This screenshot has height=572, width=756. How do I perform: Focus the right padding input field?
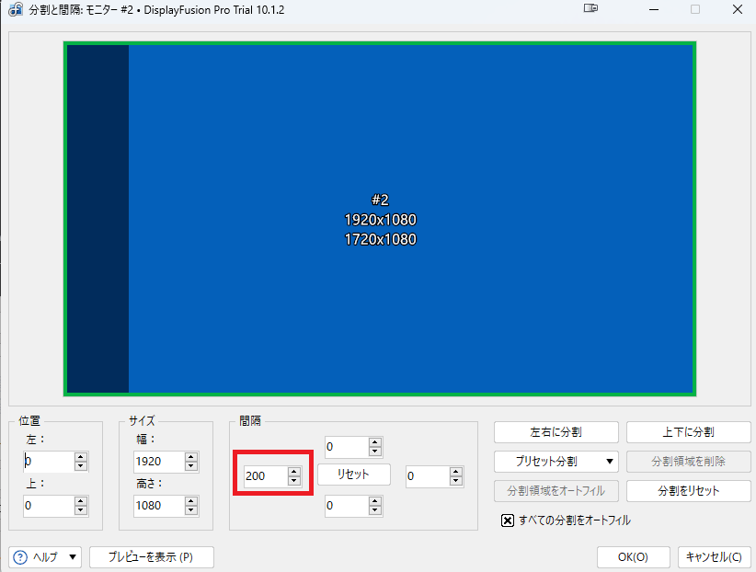[428, 476]
